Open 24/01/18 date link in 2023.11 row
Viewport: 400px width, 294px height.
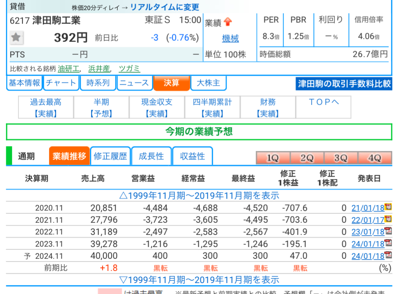click(368, 244)
